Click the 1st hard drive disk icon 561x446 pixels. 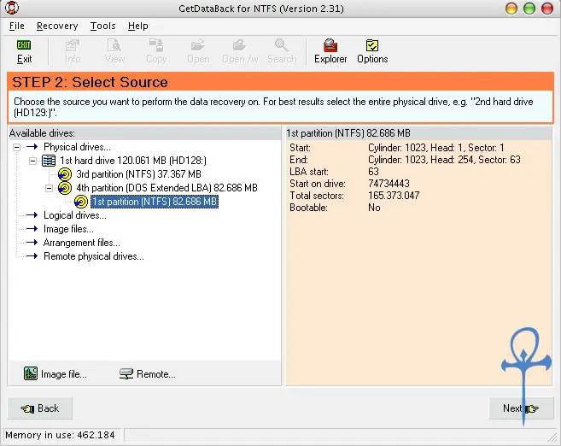pos(49,161)
